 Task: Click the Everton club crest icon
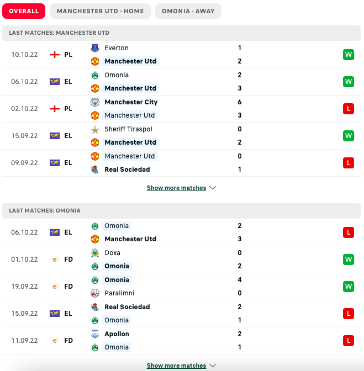pyautogui.click(x=94, y=48)
